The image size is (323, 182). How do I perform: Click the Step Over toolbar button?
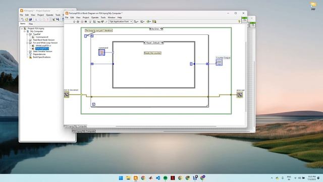click(102, 21)
